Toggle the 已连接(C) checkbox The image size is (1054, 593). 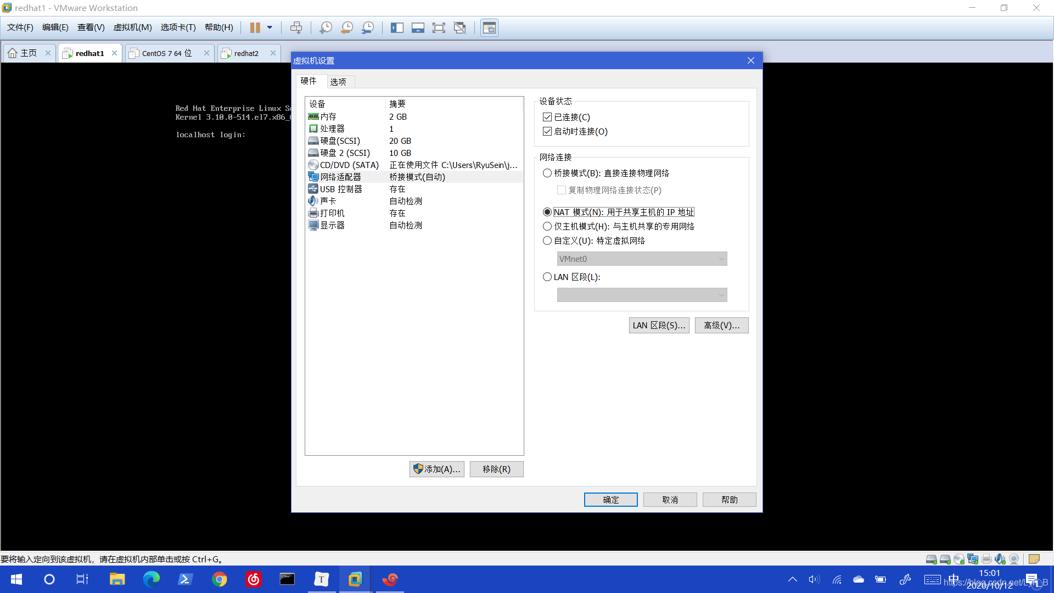(x=547, y=117)
